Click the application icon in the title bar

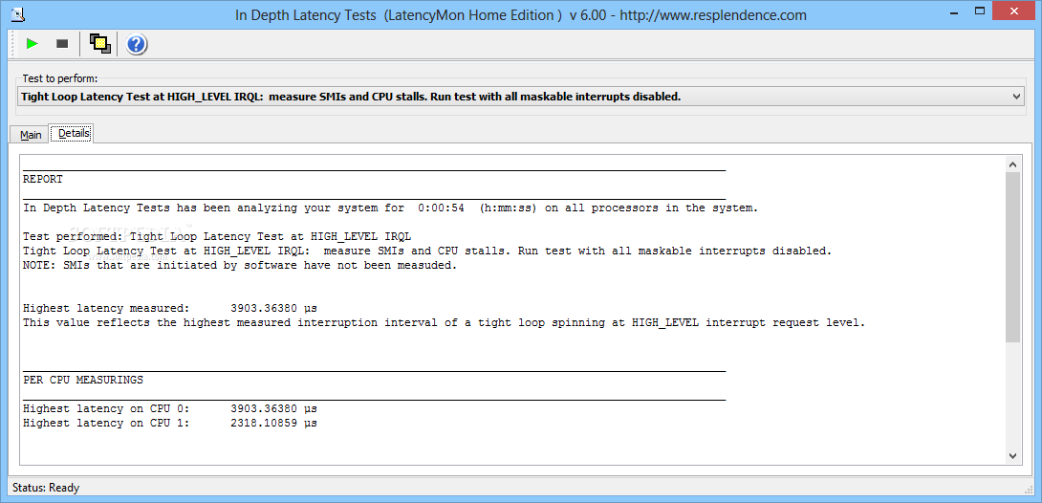(19, 14)
